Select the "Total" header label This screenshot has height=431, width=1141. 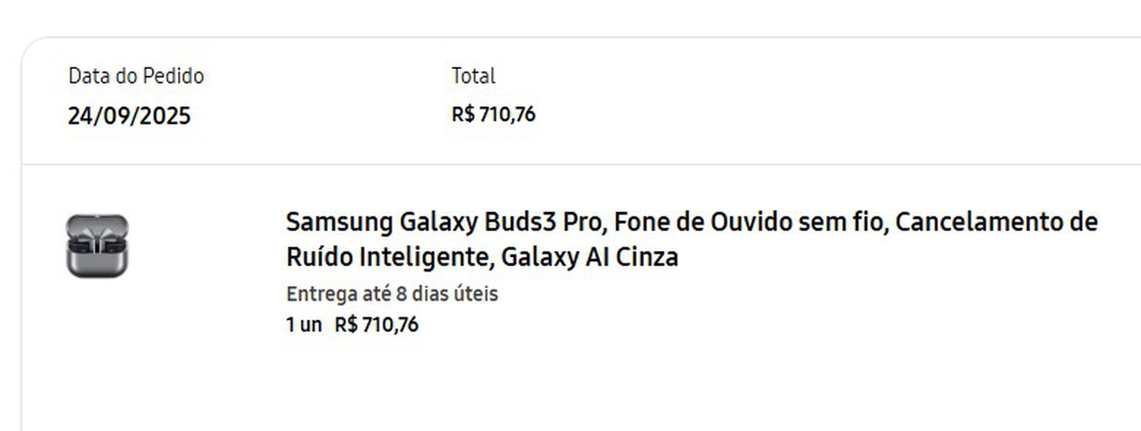[473, 76]
